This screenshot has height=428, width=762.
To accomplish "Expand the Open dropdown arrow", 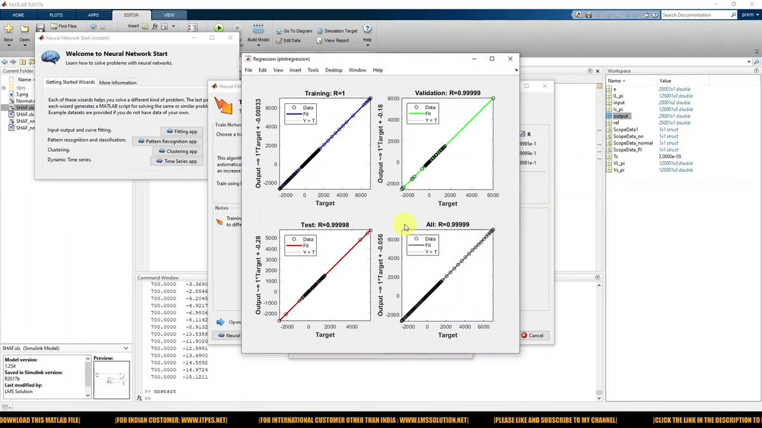I will tap(24, 46).
